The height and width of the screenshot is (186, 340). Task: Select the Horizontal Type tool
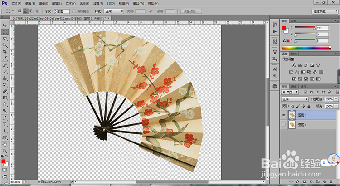point(5,125)
